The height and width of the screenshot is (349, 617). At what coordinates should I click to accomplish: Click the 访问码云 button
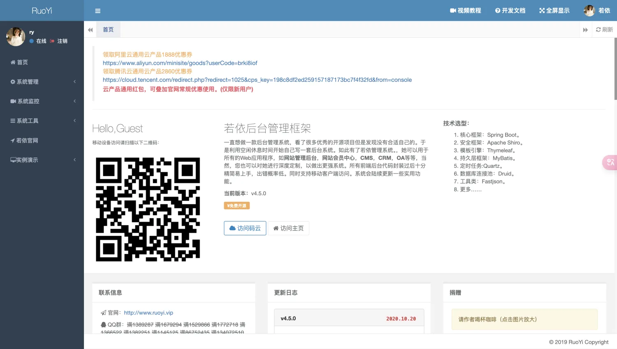(245, 228)
